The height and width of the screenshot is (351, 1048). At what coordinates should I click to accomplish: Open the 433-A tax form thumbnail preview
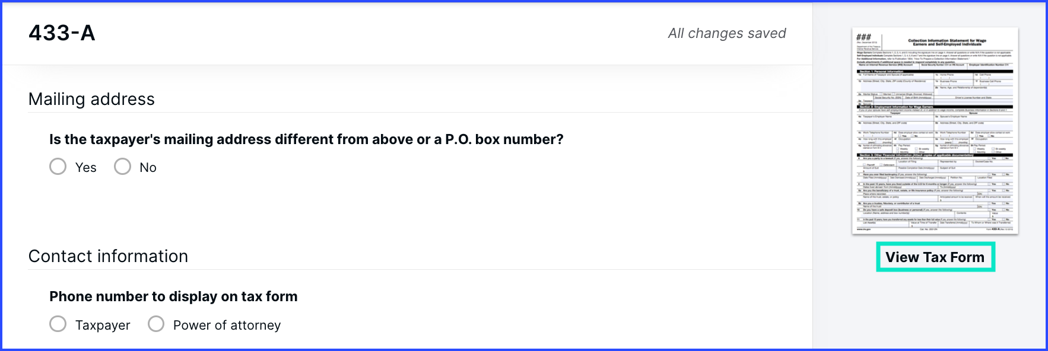[935, 130]
